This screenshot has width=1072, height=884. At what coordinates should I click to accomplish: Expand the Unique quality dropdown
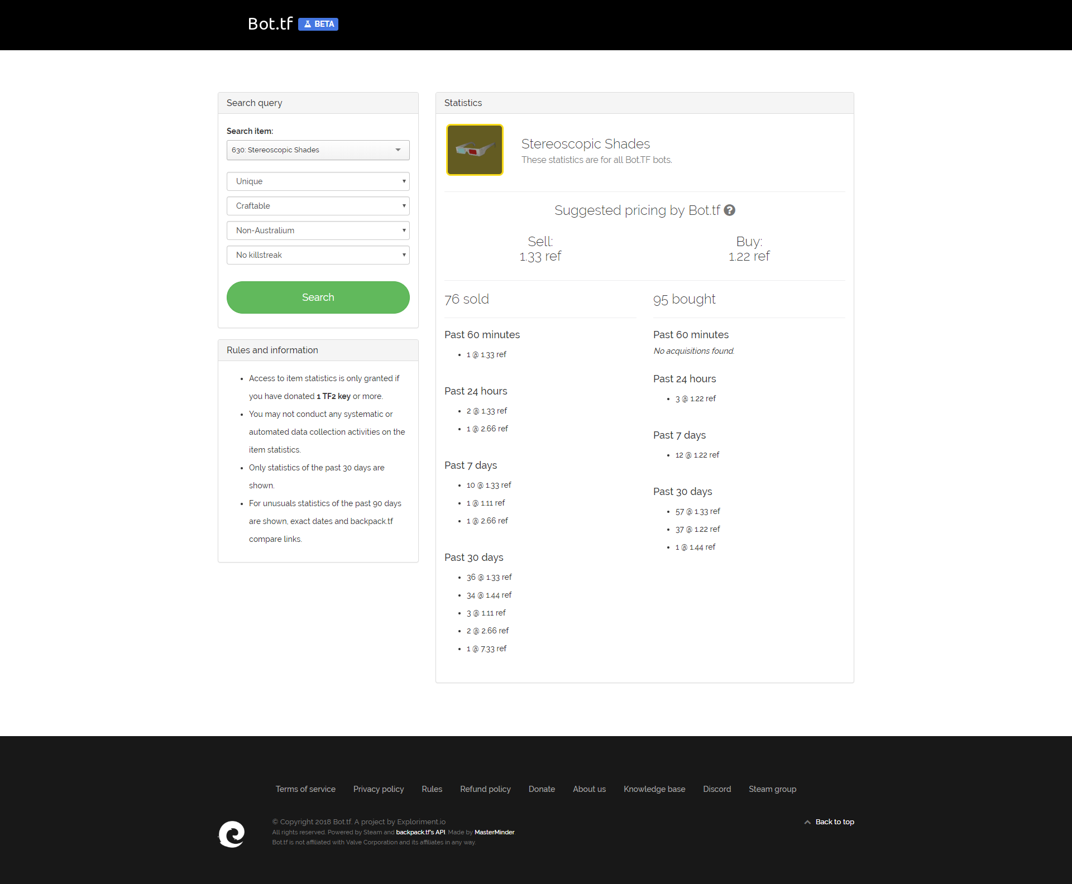pyautogui.click(x=318, y=181)
